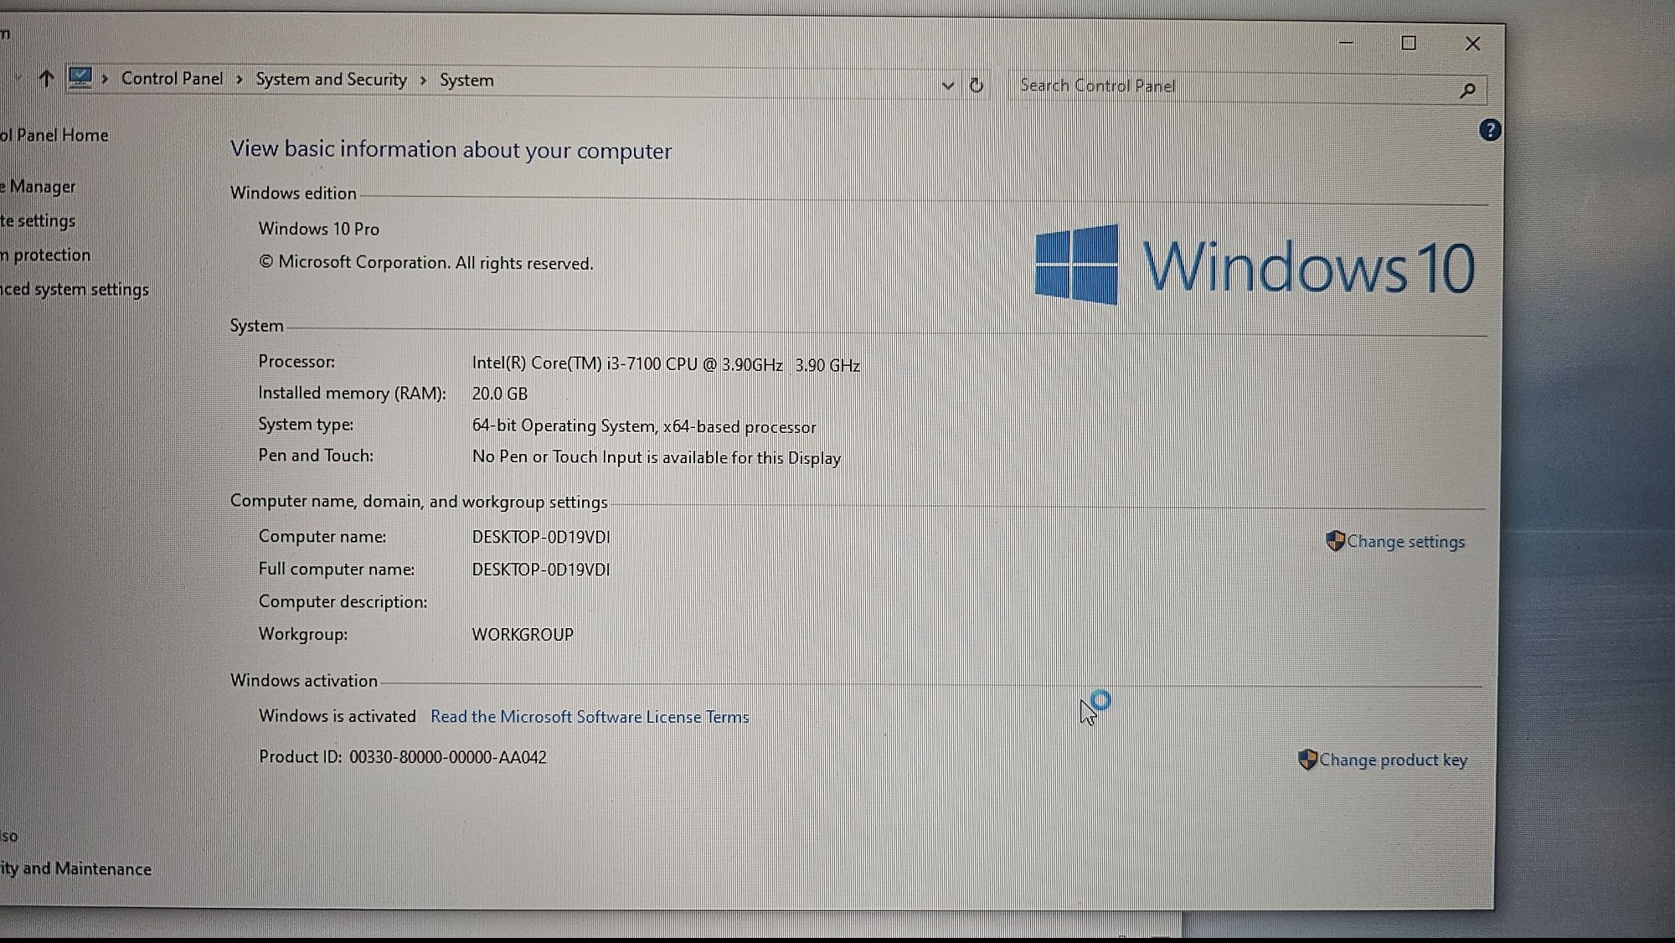
Task: Open Remote settings sidebar link
Action: [x=38, y=221]
